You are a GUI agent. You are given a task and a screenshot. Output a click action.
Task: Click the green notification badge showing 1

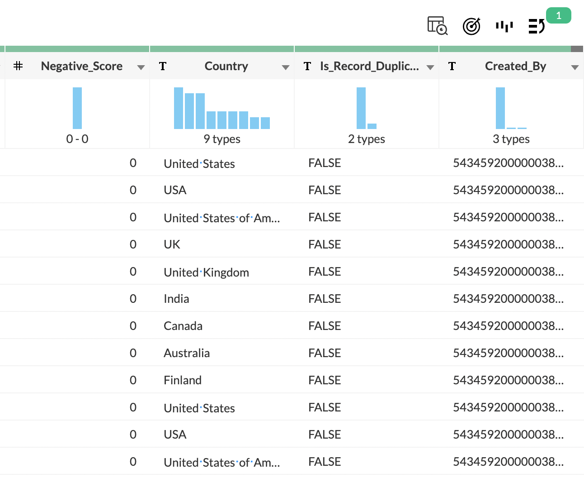tap(558, 16)
